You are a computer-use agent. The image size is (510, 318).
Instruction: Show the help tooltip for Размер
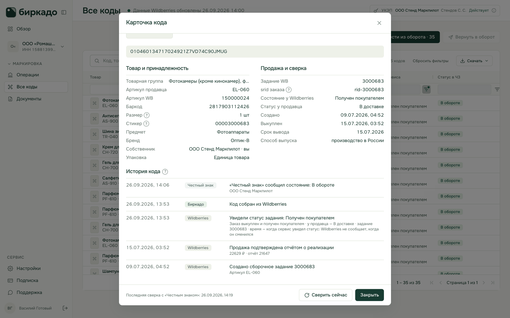click(x=146, y=115)
